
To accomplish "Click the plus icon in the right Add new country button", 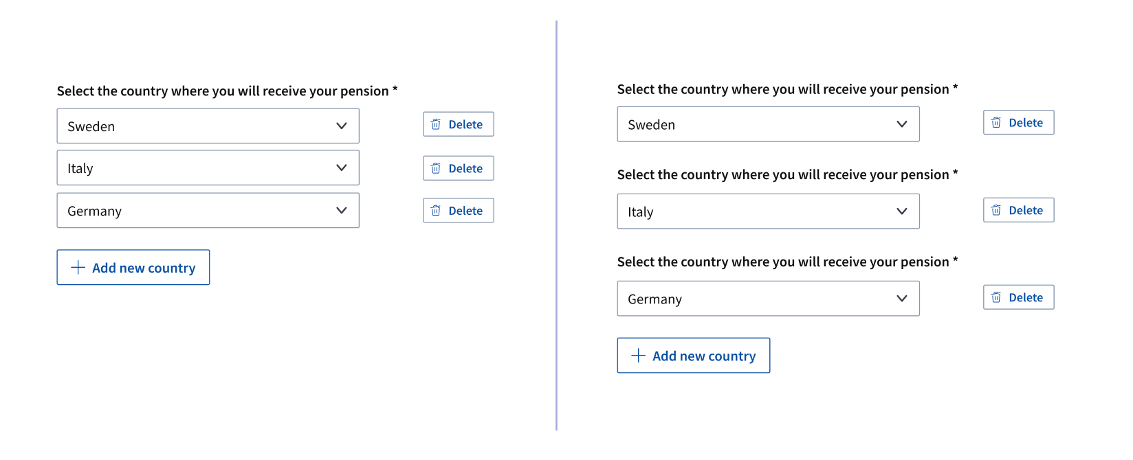I will point(639,356).
